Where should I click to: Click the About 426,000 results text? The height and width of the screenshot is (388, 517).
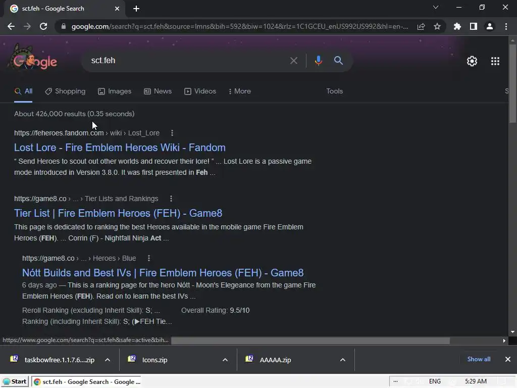[74, 114]
